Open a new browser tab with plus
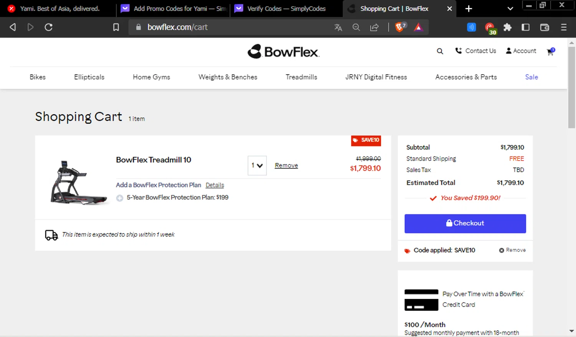Screen dimensions: 576x337 point(468,8)
